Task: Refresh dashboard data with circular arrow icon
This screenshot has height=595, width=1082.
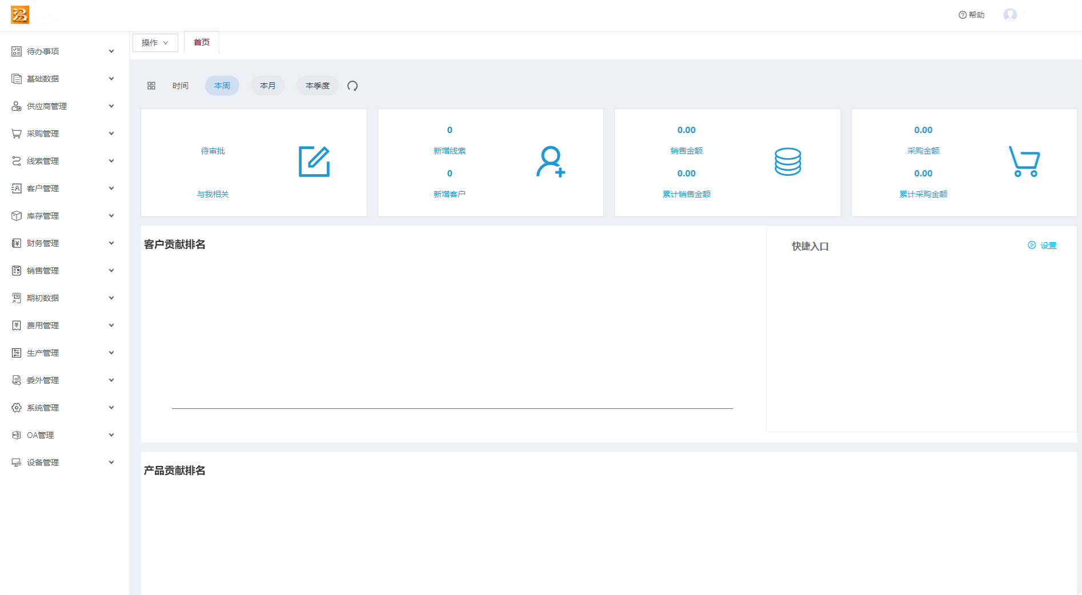Action: 352,86
